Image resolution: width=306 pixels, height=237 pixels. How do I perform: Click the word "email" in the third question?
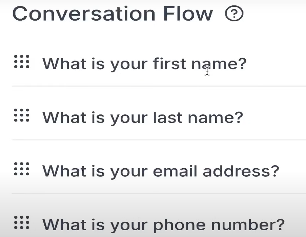(175, 171)
